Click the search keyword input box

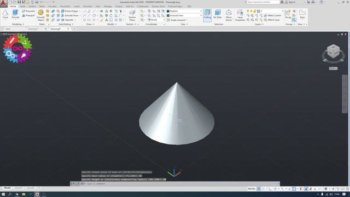(x=263, y=2)
